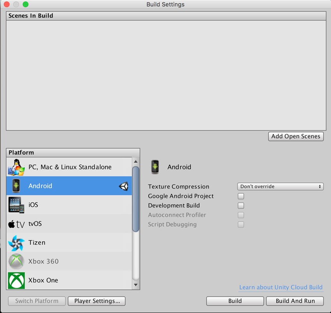This screenshot has height=313, width=331.
Task: Click the Android phone icon in platform list
Action: (x=16, y=186)
